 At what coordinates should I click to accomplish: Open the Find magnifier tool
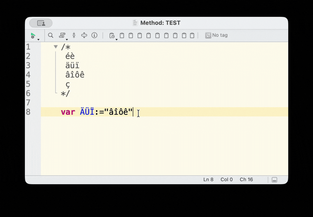pos(51,35)
